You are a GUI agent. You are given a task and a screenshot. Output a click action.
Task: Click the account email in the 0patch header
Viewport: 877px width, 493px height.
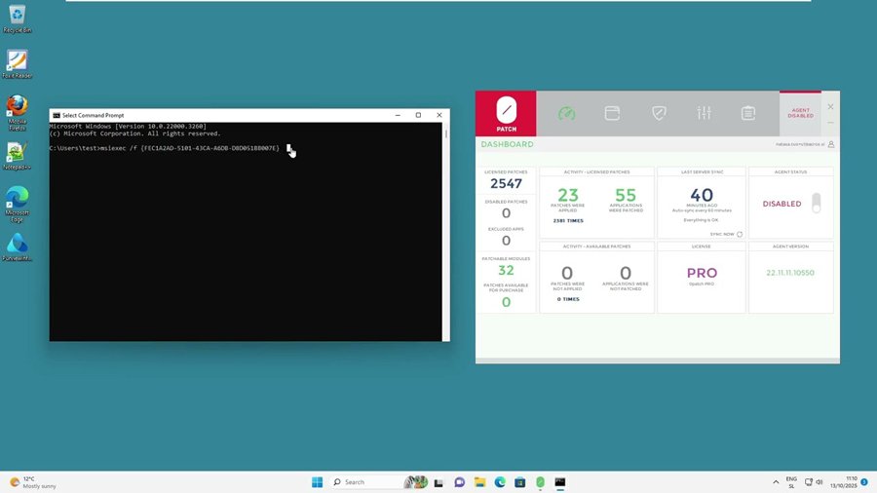[x=800, y=144]
